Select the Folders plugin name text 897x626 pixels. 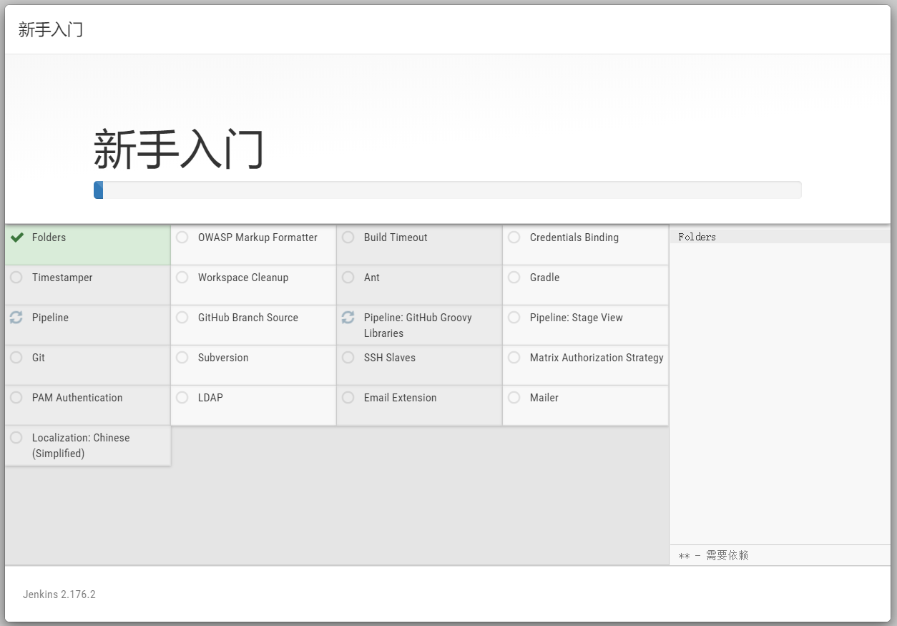pos(49,238)
